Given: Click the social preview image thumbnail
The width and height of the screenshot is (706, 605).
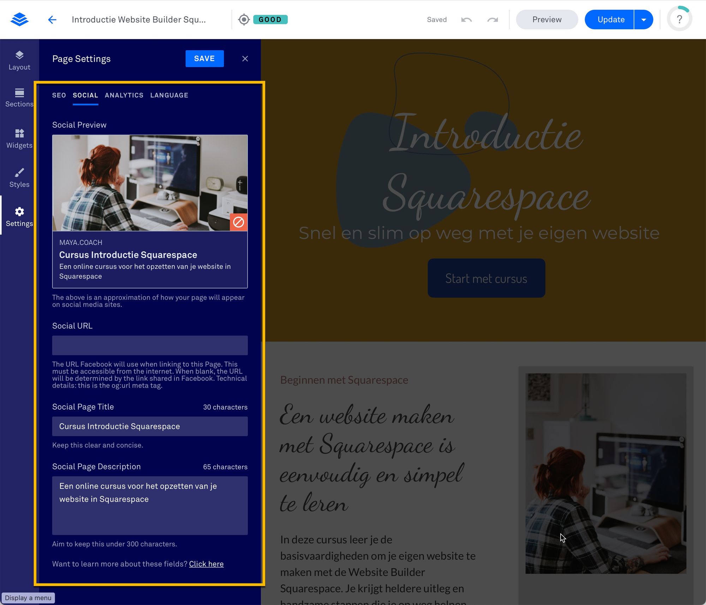Looking at the screenshot, I should tap(149, 184).
